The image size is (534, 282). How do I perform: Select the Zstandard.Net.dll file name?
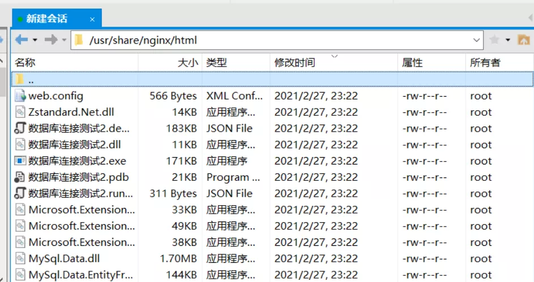71,112
